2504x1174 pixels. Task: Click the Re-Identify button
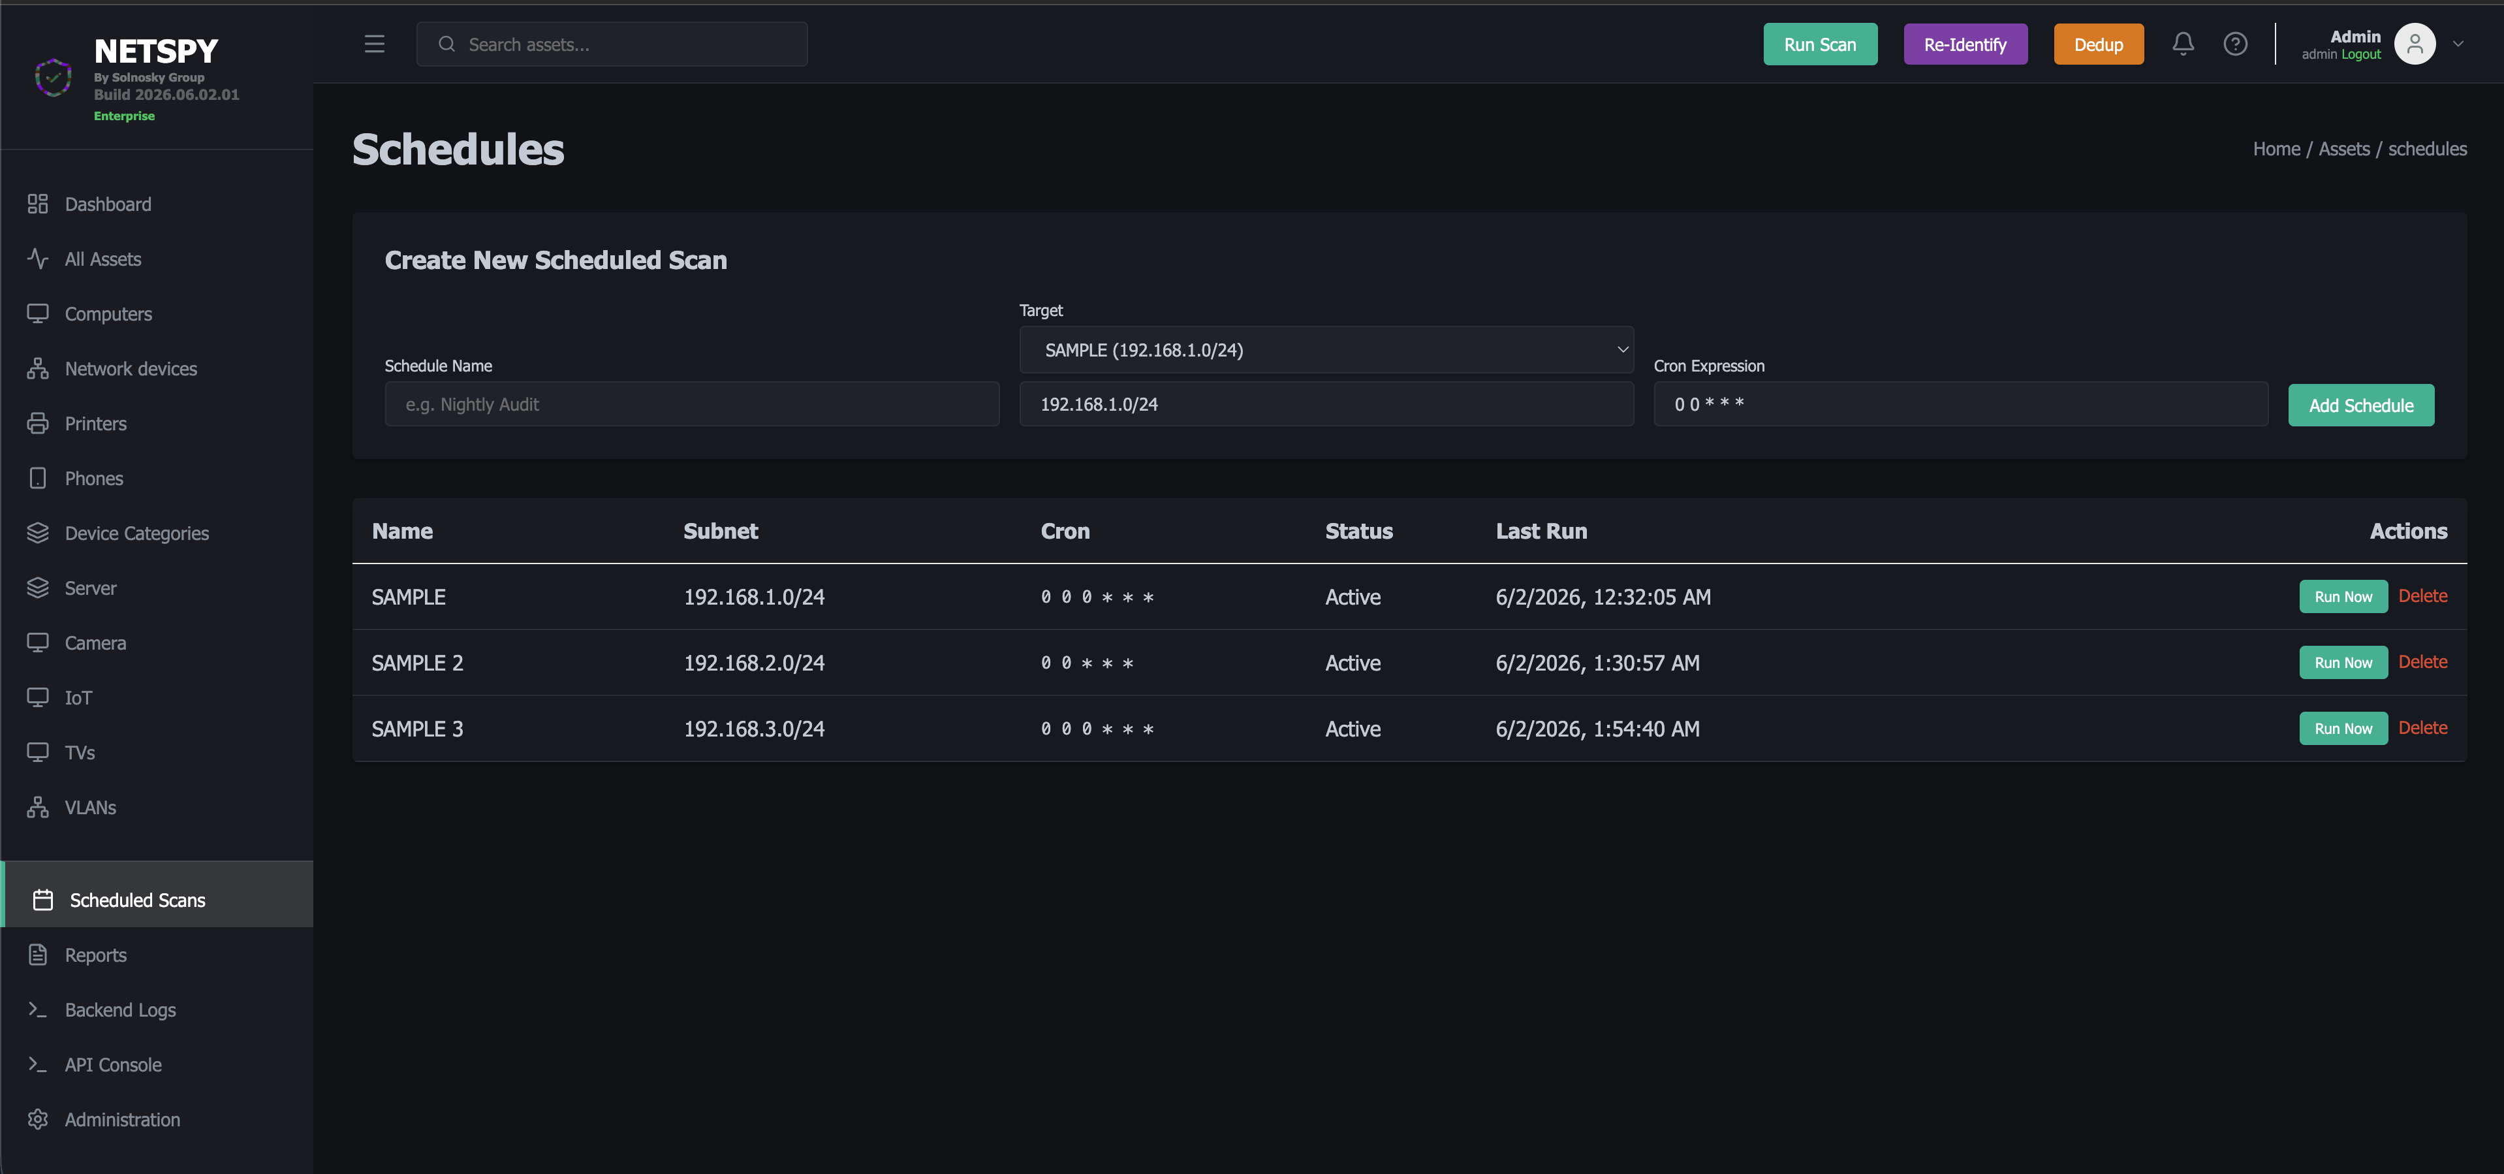pos(1965,44)
